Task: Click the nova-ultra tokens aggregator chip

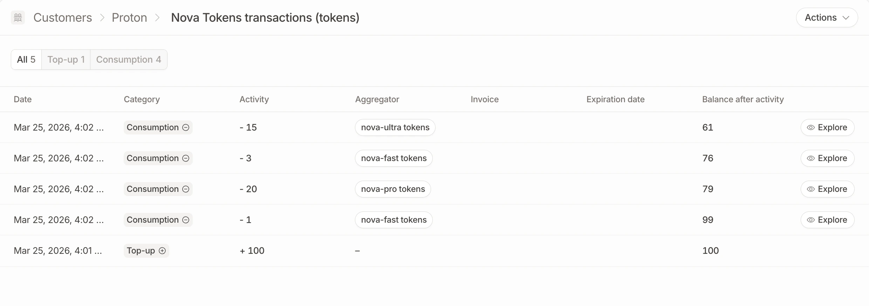Action: click(395, 127)
